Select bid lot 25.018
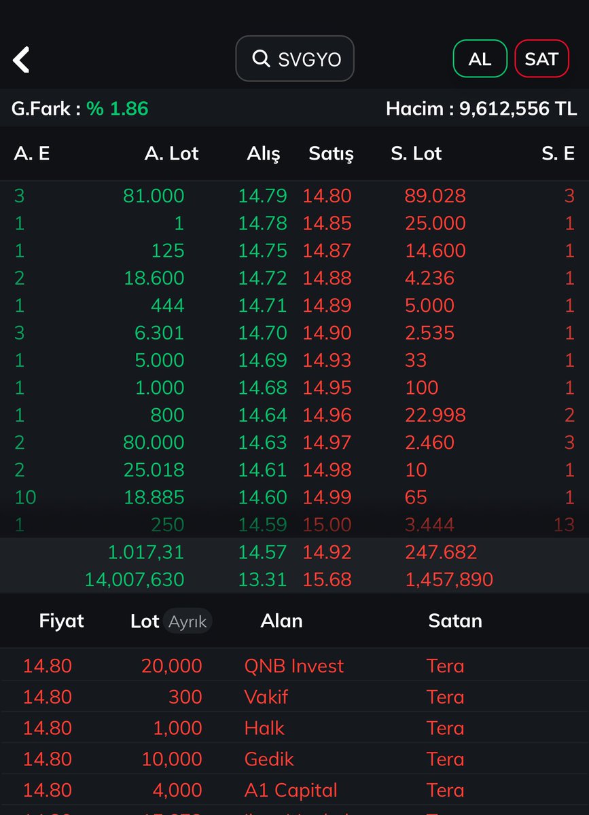Screen dimensions: 589x815 point(154,470)
